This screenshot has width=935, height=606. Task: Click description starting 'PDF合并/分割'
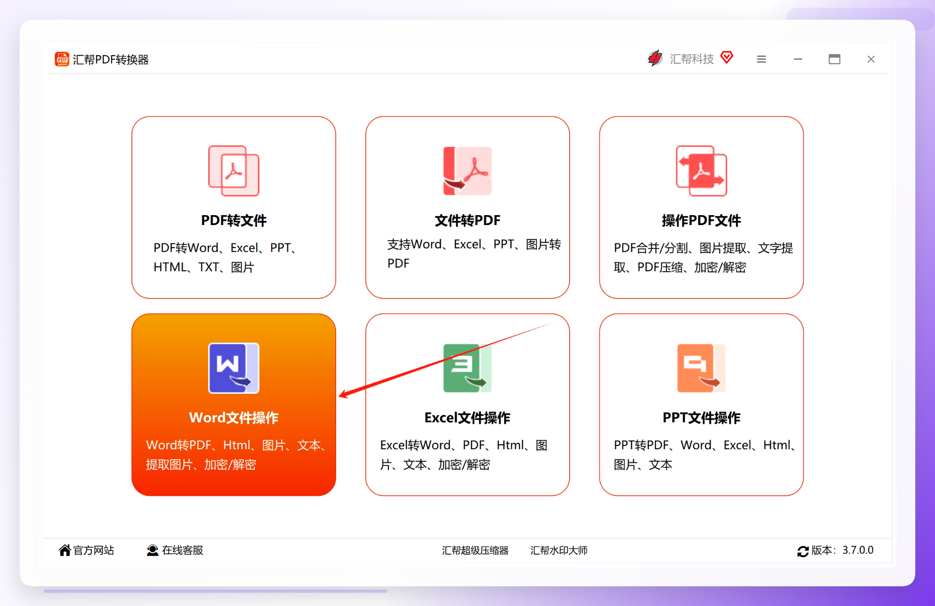pos(703,258)
